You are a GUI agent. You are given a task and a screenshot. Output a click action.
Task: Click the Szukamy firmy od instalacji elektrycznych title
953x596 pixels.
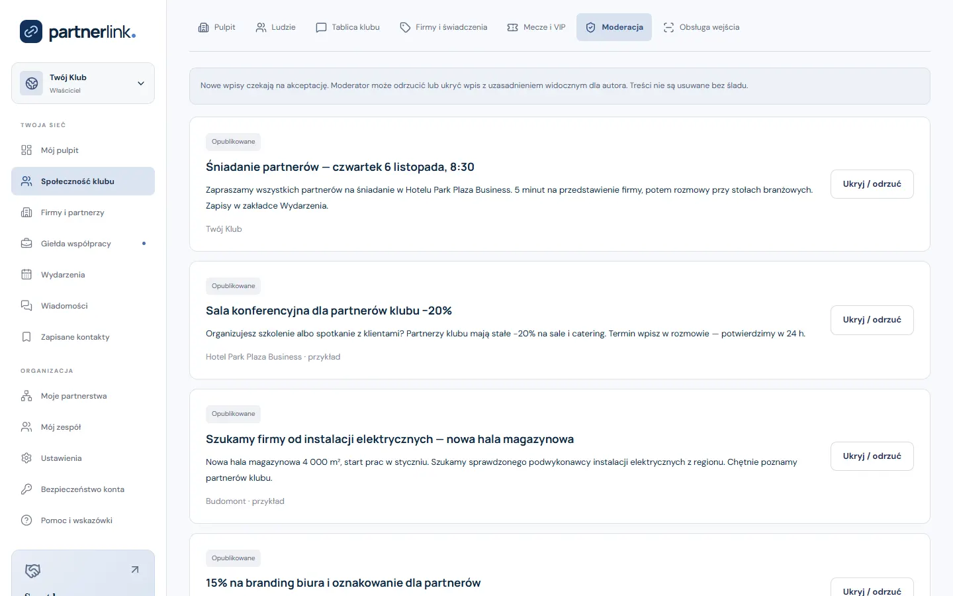[390, 439]
